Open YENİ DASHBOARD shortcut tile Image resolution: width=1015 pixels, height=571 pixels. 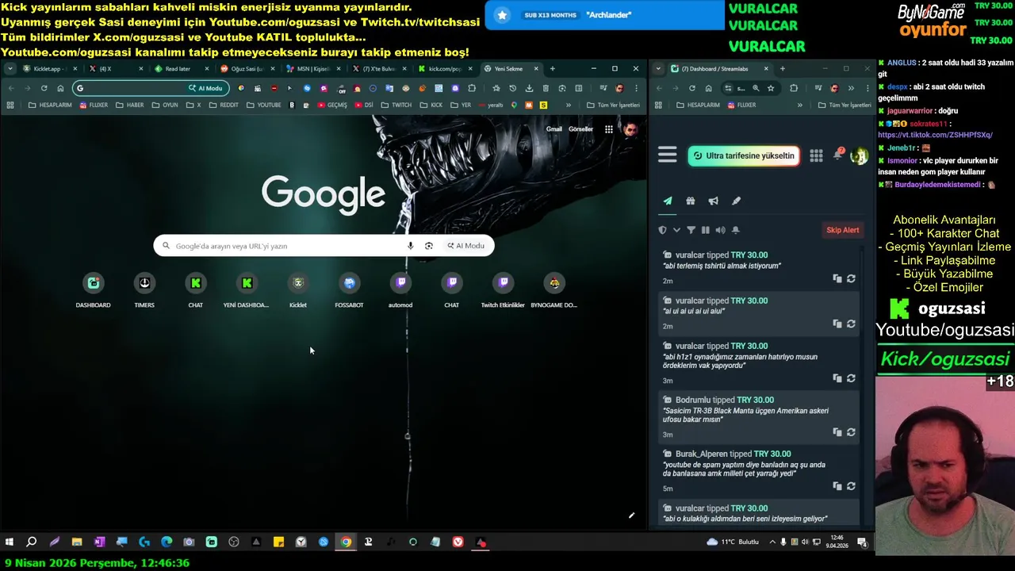point(247,290)
